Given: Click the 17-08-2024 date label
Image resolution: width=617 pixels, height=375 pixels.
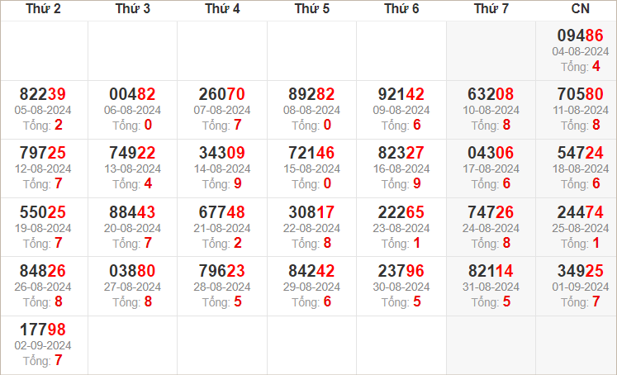Looking at the screenshot, I should pos(491,169).
